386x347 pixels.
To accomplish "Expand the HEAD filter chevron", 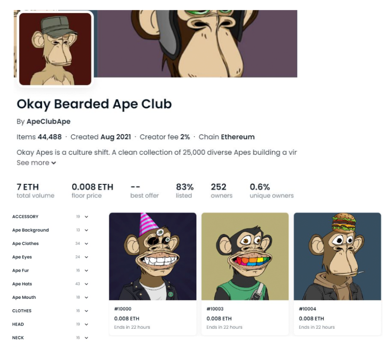I will pos(87,324).
